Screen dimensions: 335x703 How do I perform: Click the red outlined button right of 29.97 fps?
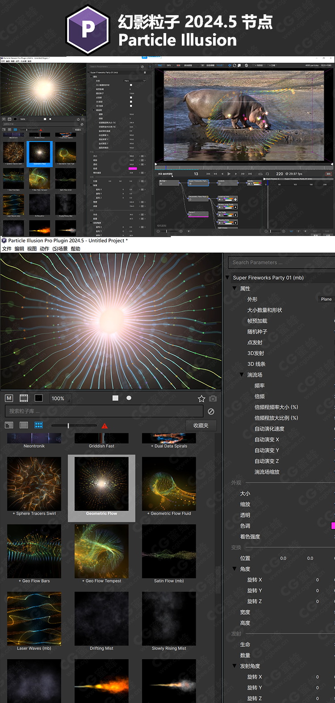click(x=329, y=173)
